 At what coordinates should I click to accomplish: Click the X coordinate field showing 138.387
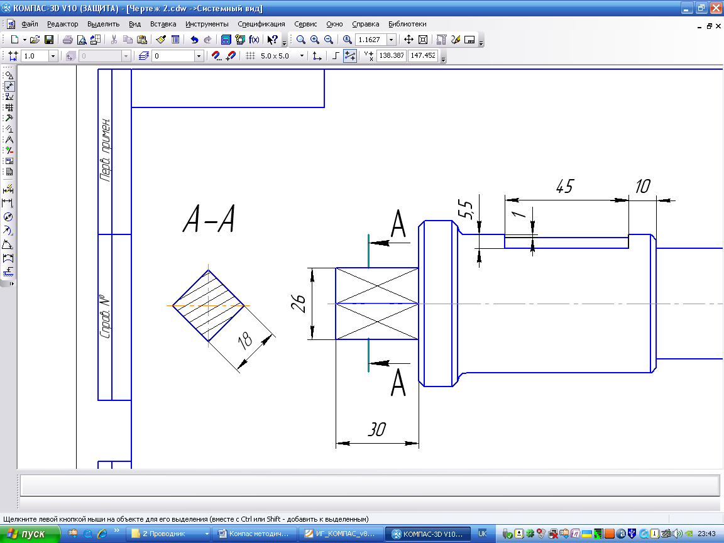click(392, 55)
